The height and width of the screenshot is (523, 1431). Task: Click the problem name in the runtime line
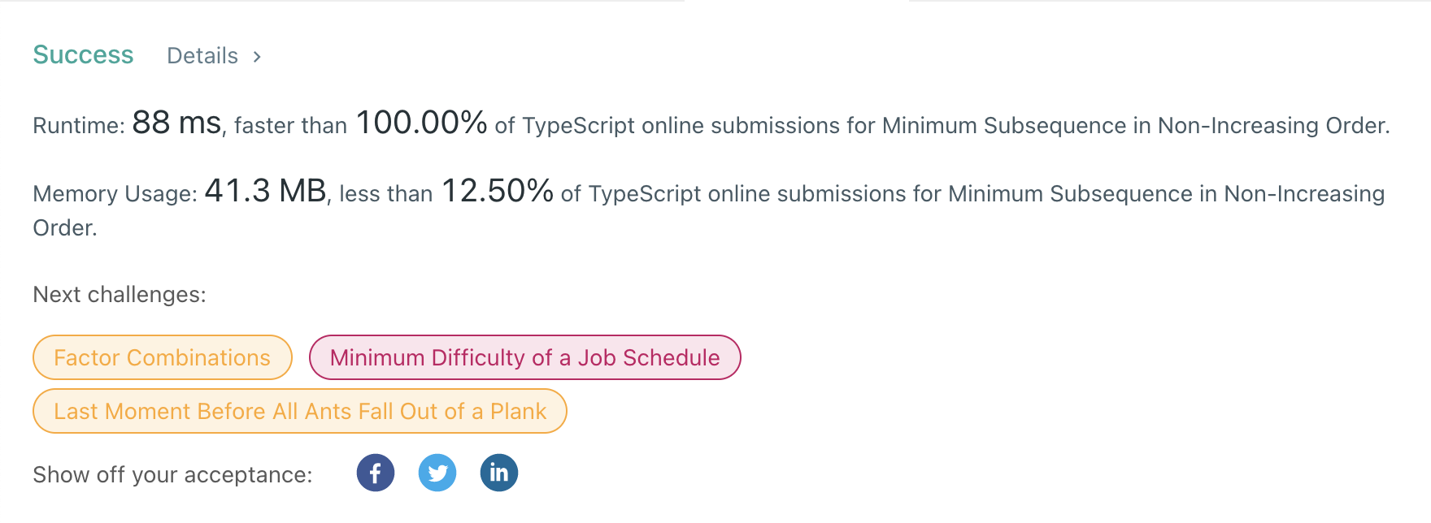tap(1135, 126)
